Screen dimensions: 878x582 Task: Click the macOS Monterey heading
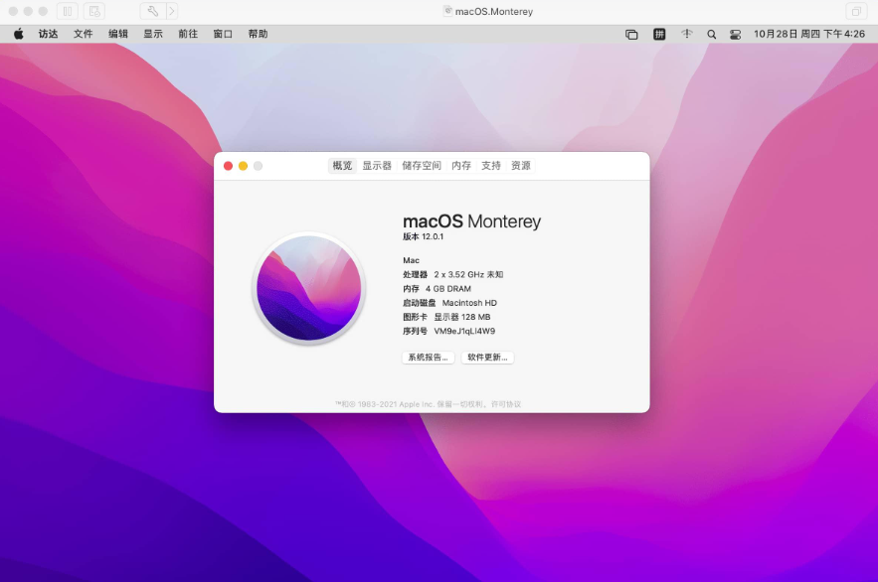coord(472,221)
